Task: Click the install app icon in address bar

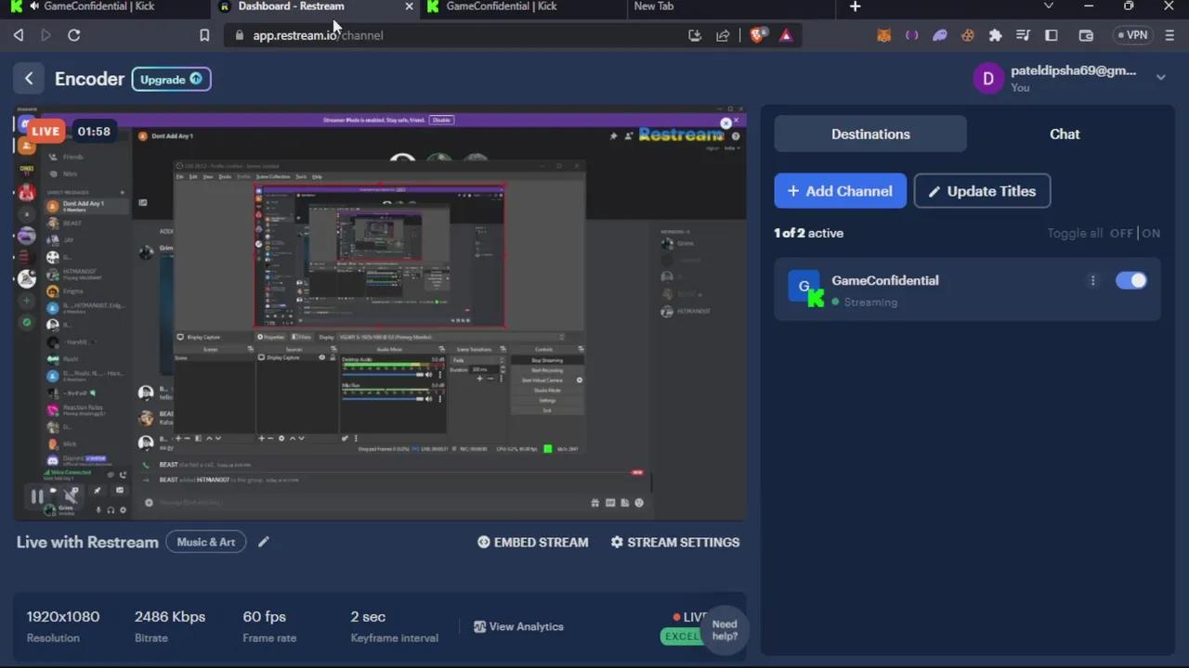Action: [695, 35]
